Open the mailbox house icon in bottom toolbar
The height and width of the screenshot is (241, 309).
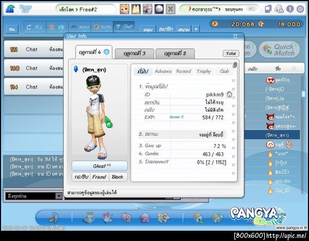(145, 218)
